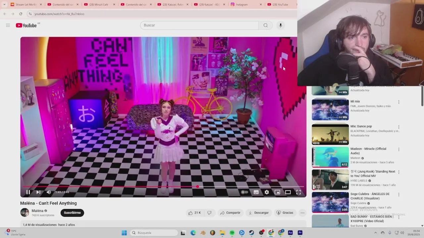This screenshot has height=238, width=424.
Task: Play Soge Culebra - ÁNGELES DE CHARLIE video
Action: coord(330,202)
